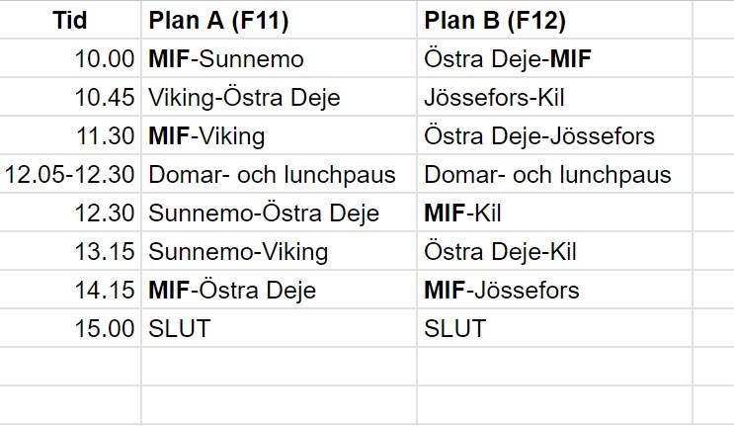Click the Östra Deje-MIF cell
This screenshot has width=734, height=426.
click(508, 59)
